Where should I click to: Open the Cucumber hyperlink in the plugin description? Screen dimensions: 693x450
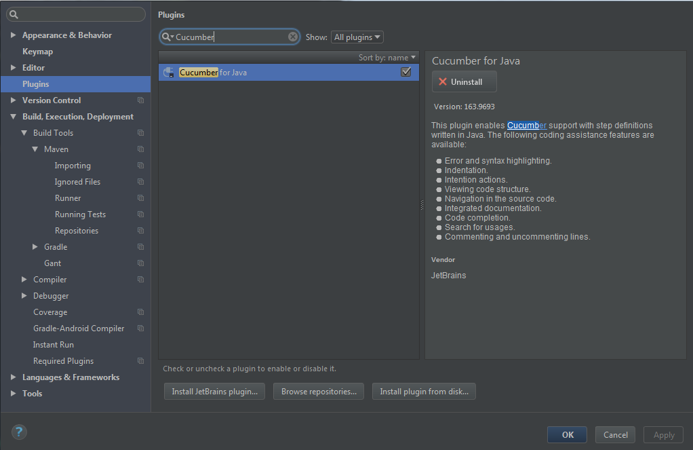[526, 125]
